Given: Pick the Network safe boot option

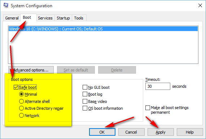Looking at the screenshot, I should 21,115.
